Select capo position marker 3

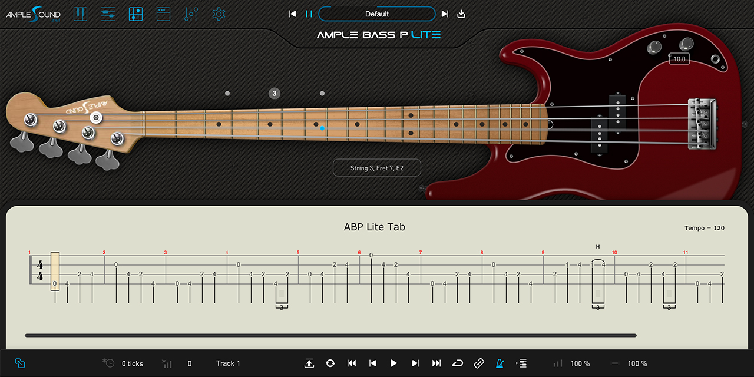[274, 93]
